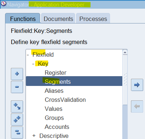145x139 pixels.
Task: Click the collapse all (double minus) button
Action: point(17,132)
